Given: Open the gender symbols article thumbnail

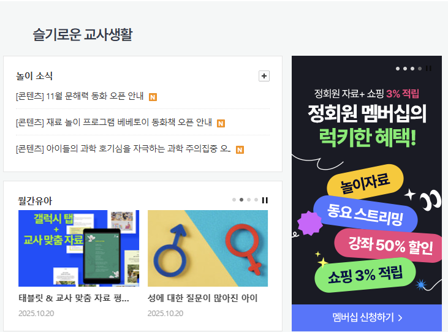Looking at the screenshot, I should pyautogui.click(x=208, y=248).
